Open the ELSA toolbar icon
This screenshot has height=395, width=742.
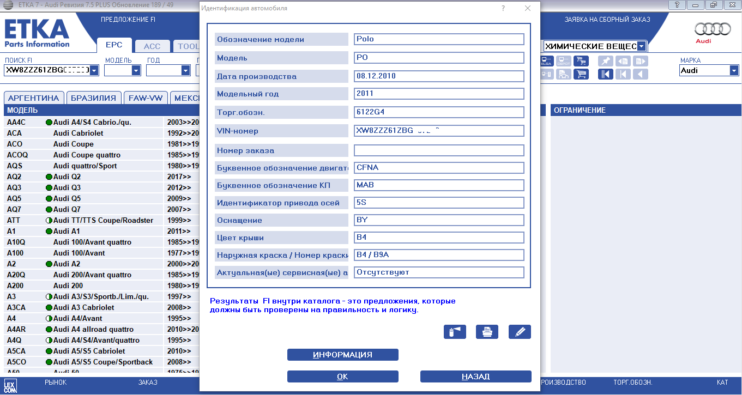tap(546, 61)
